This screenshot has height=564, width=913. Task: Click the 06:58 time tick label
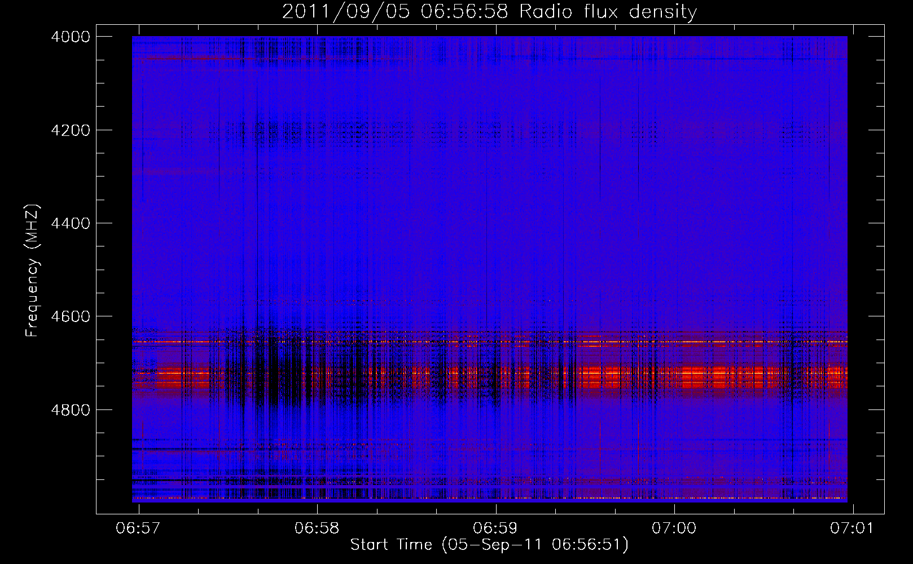[x=317, y=528]
